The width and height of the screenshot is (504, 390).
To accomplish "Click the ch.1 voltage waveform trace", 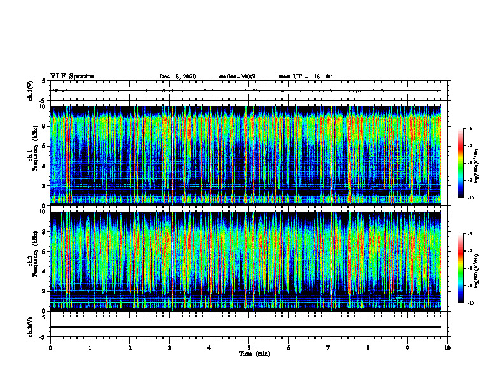I will (x=246, y=90).
